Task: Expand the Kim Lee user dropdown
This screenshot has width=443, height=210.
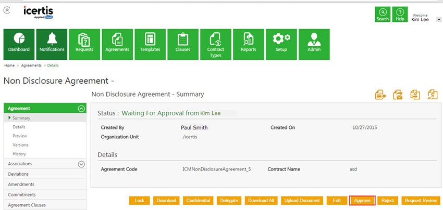Action: pos(439,19)
